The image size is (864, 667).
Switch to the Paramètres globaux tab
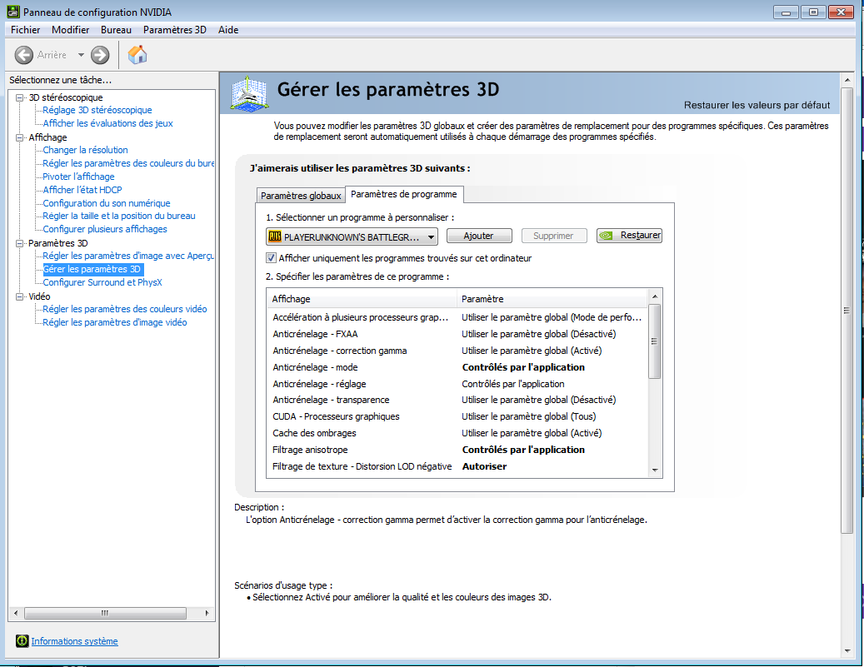coord(301,196)
